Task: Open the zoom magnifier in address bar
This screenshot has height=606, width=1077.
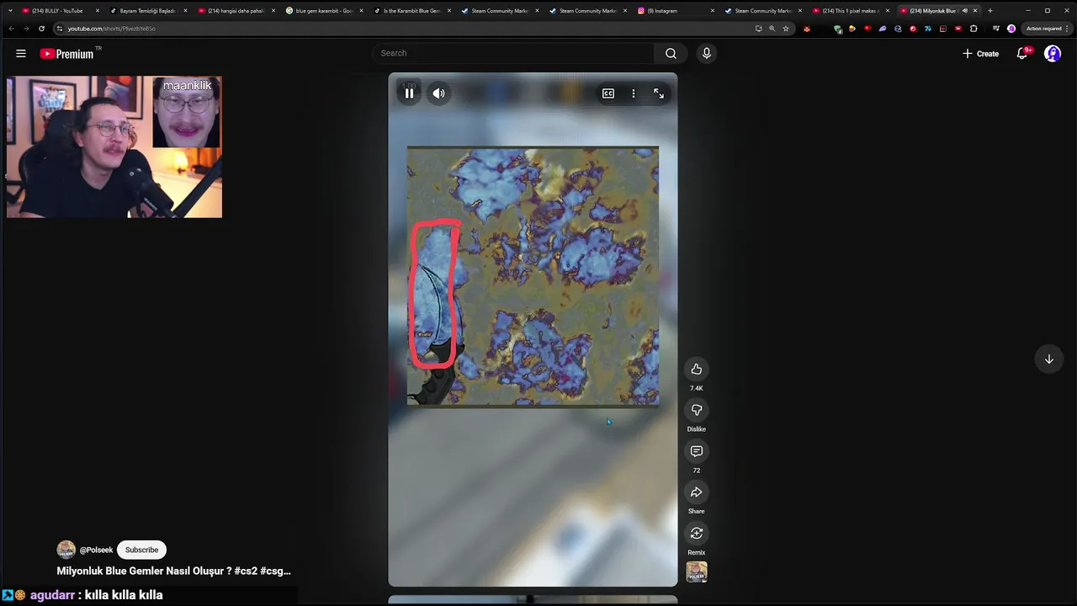Action: [x=772, y=29]
